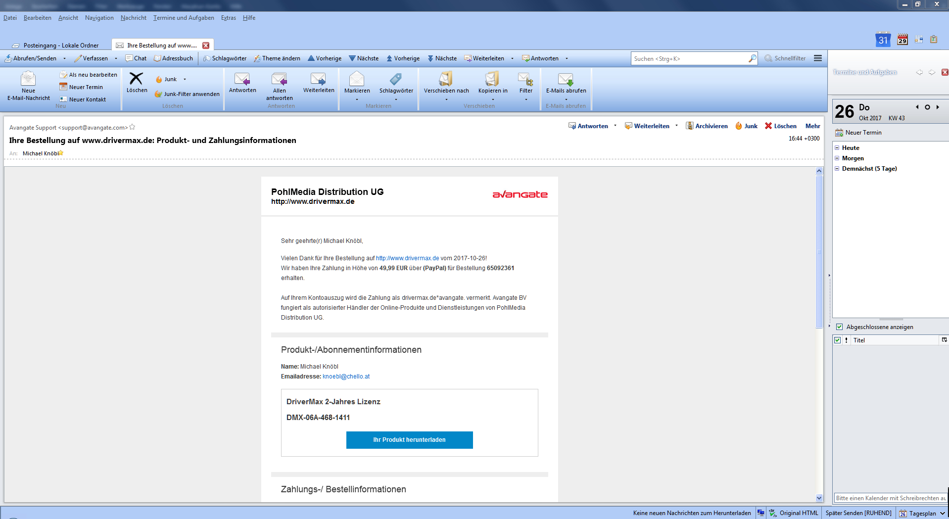Open the Datei menu
Image resolution: width=949 pixels, height=519 pixels.
click(10, 18)
